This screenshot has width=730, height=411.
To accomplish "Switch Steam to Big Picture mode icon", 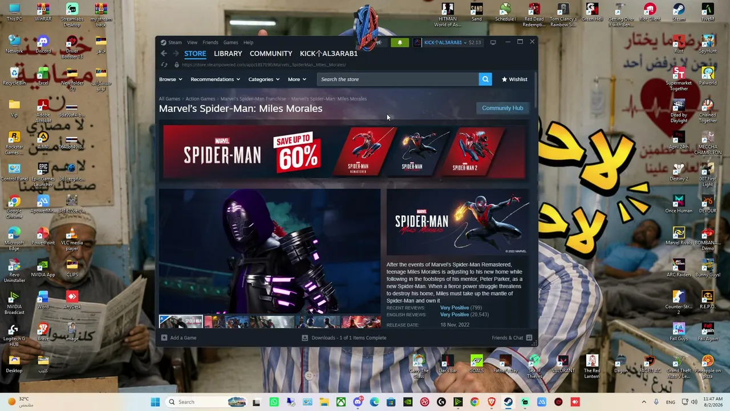I will click(x=493, y=42).
